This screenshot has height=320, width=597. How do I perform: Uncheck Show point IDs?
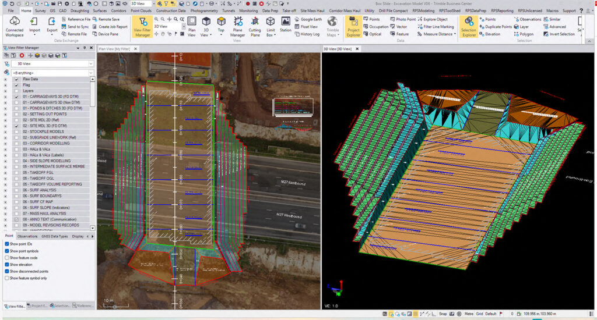[x=7, y=244]
